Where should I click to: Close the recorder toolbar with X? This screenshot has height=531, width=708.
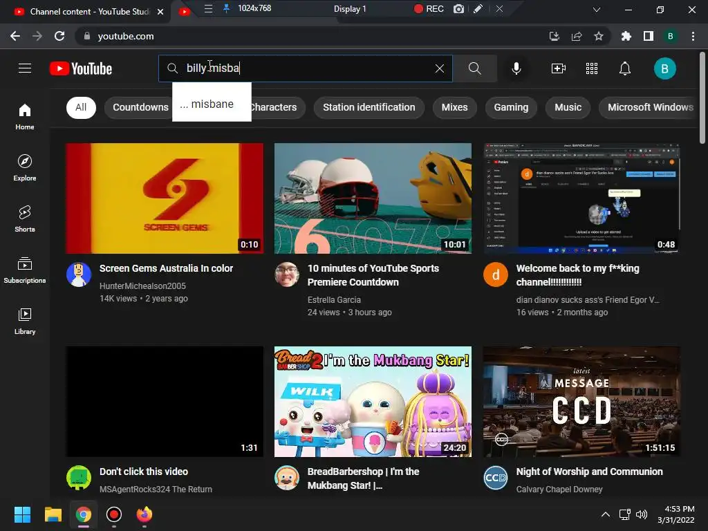click(499, 8)
